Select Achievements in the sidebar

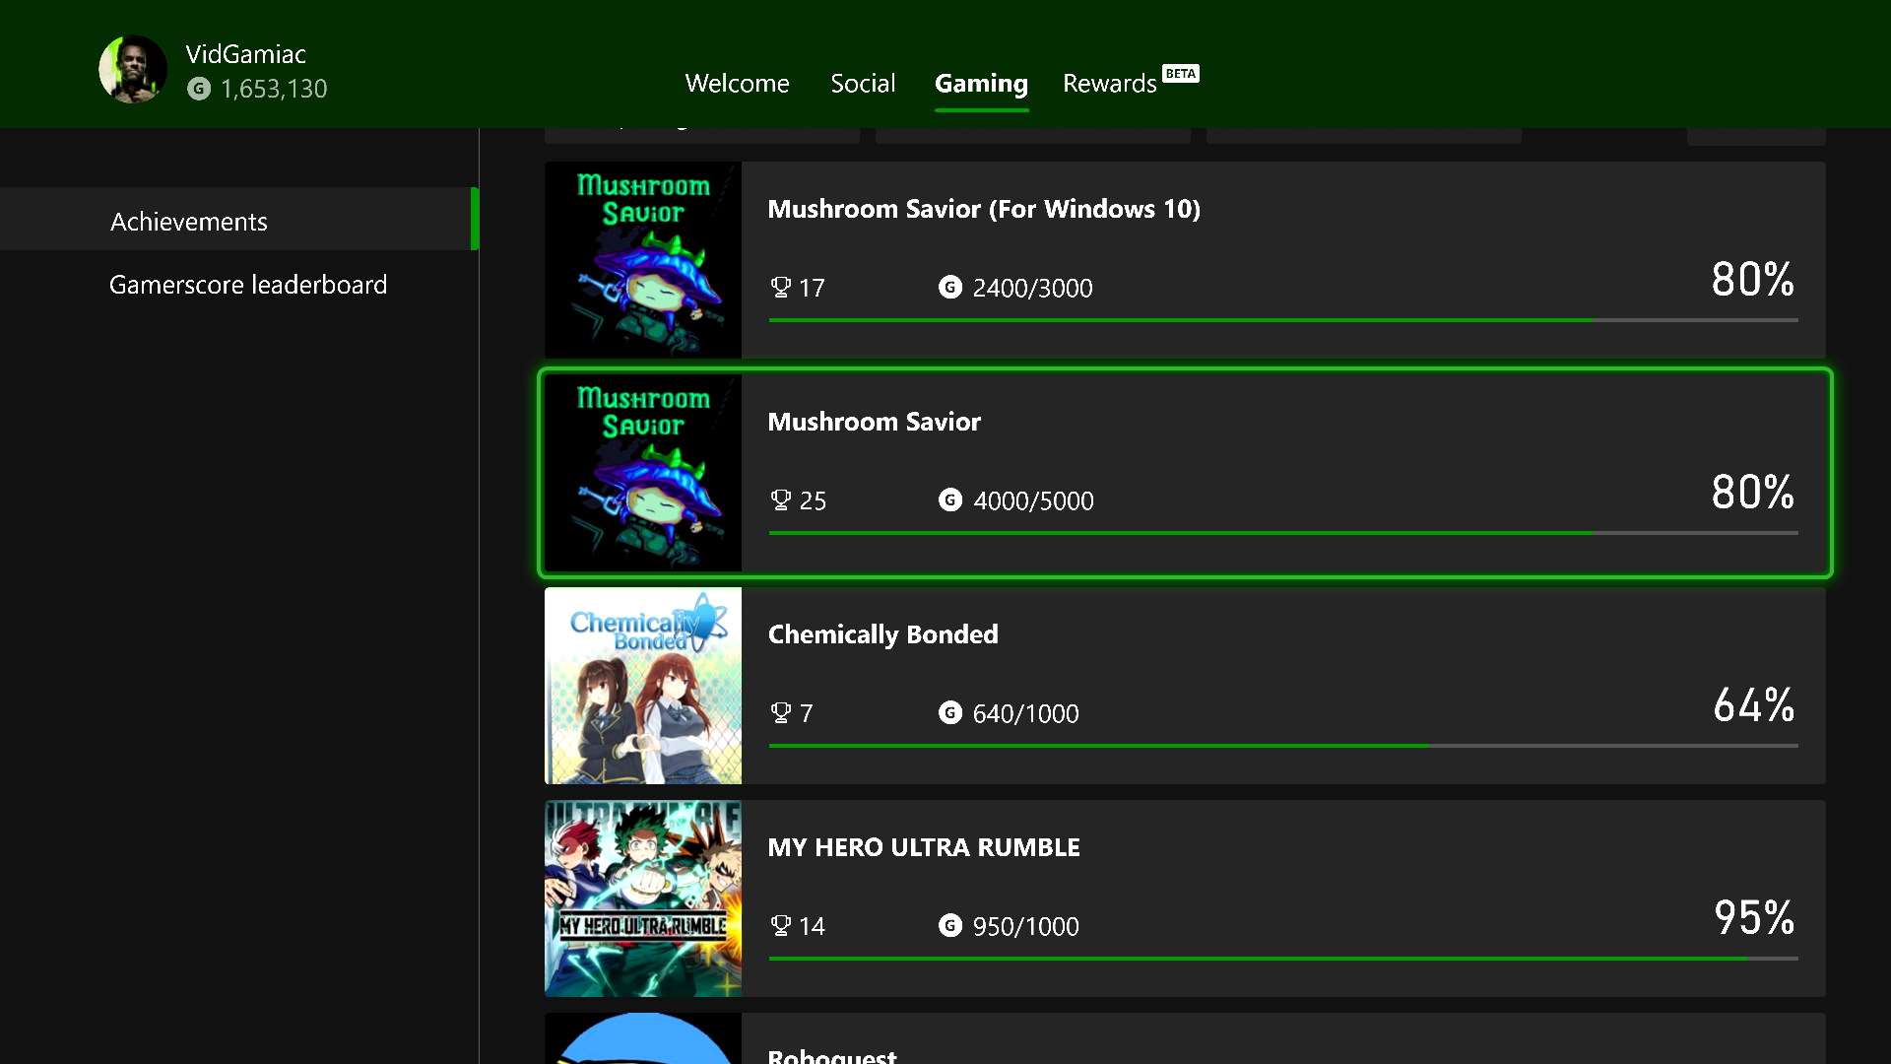pyautogui.click(x=189, y=222)
